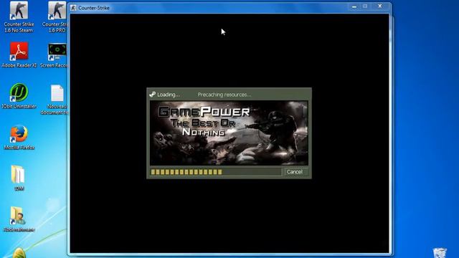This screenshot has height=258, width=459.
Task: Click the loading progress bar
Action: click(215, 172)
